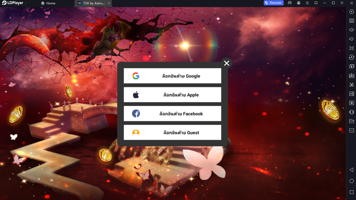
Task: Open the multi-instance sync icon
Action: [x=351, y=66]
